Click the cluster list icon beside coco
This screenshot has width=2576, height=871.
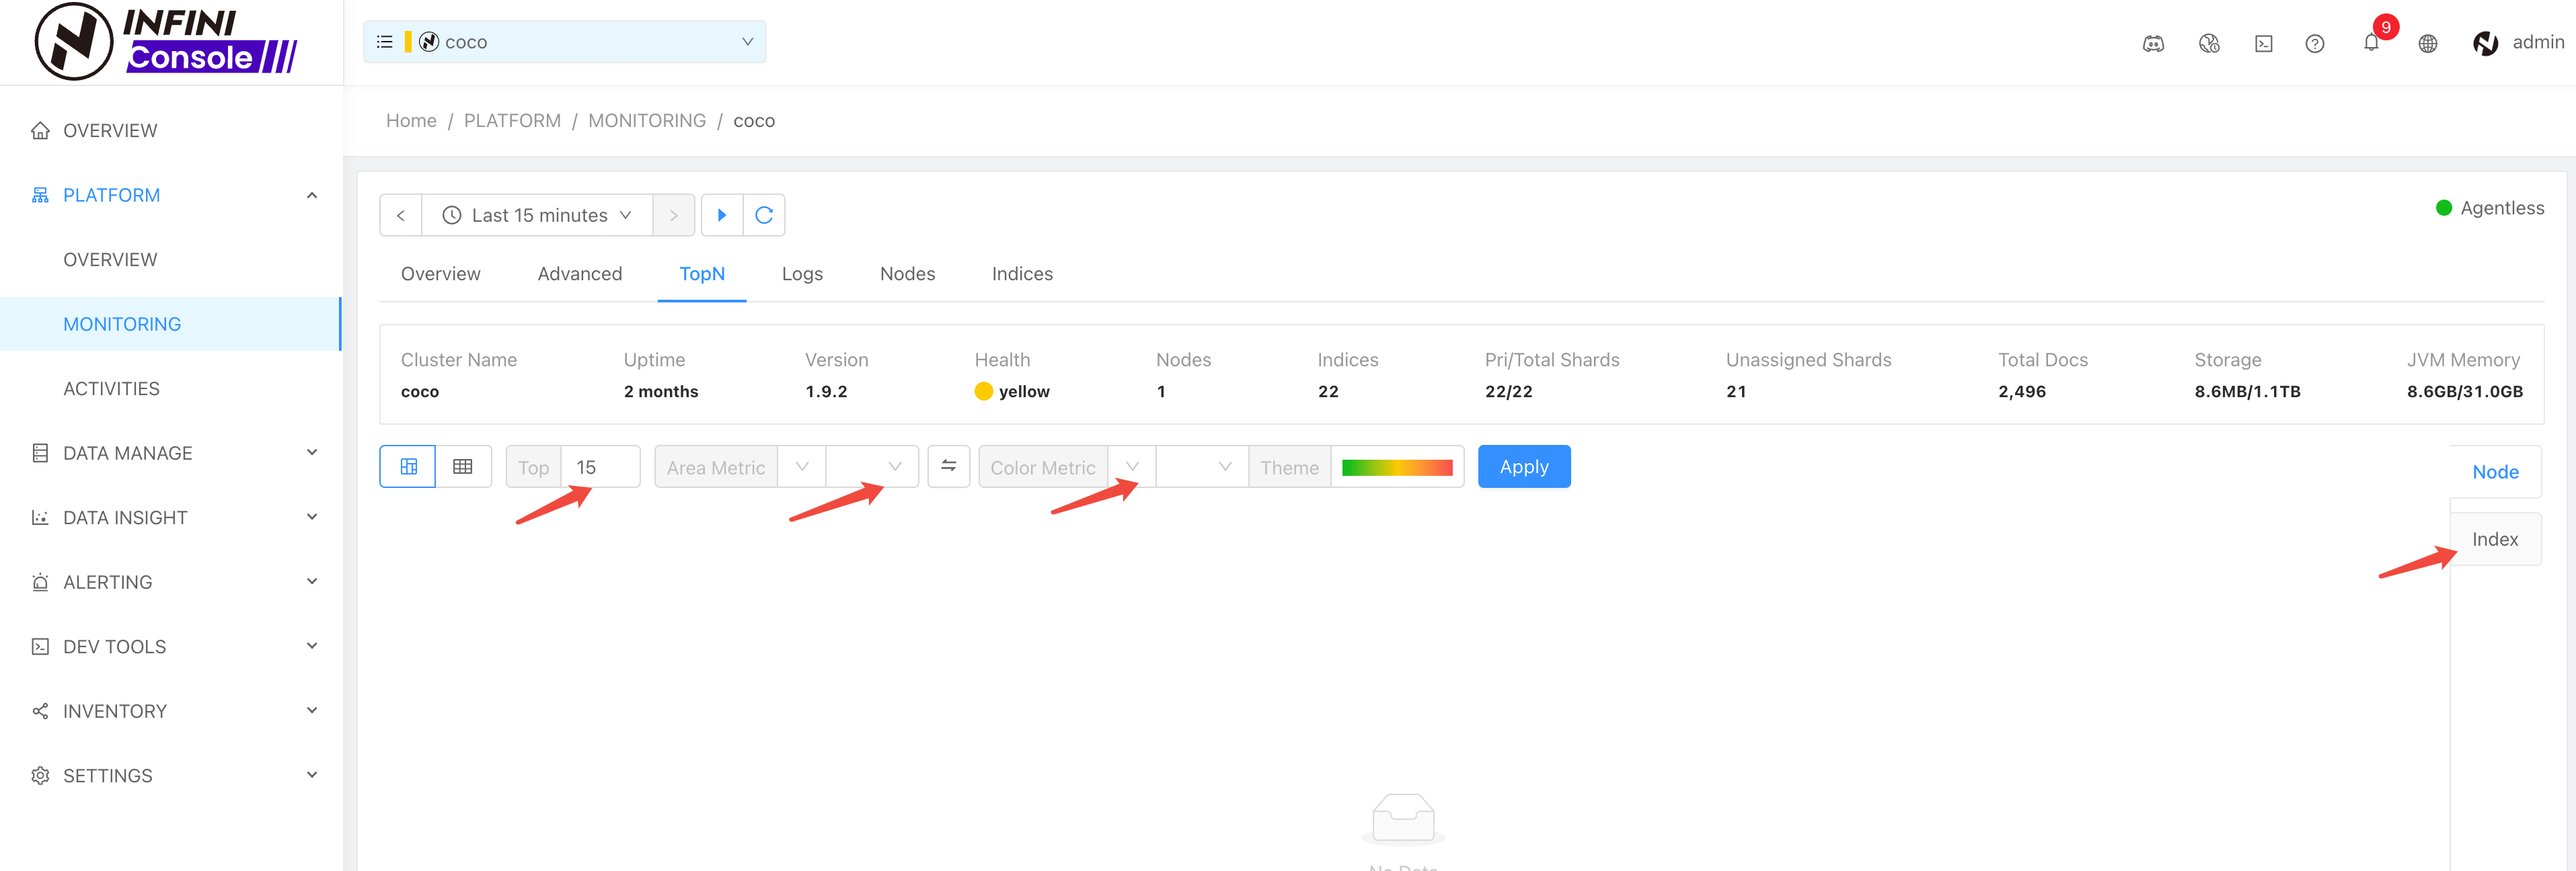[384, 42]
